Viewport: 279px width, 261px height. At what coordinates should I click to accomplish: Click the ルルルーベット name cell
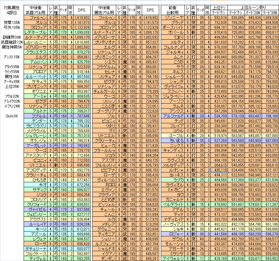[35, 77]
